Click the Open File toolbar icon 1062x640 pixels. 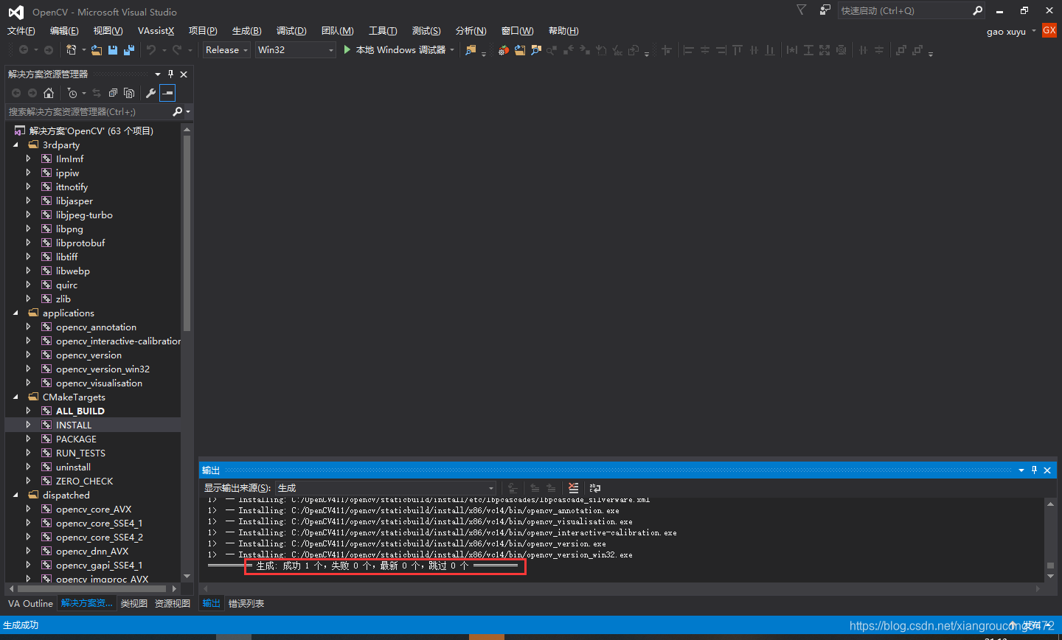(x=97, y=49)
